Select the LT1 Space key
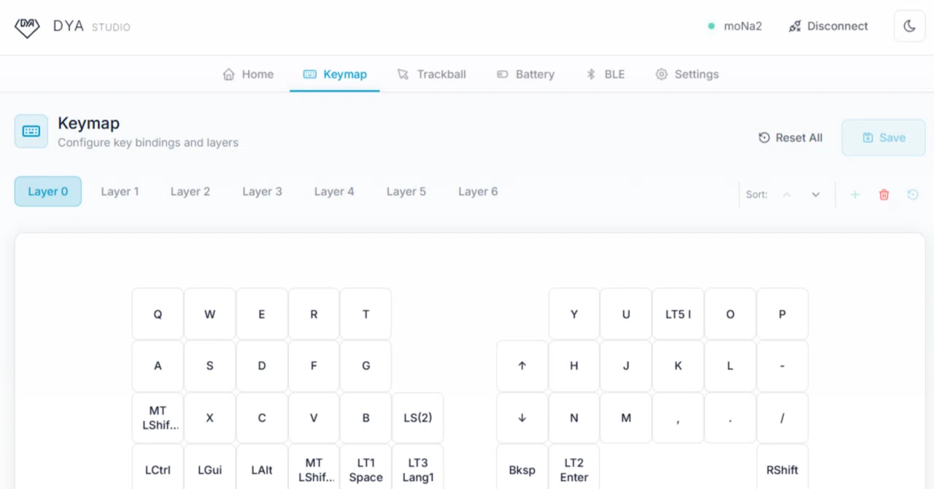The height and width of the screenshot is (489, 934). tap(366, 467)
